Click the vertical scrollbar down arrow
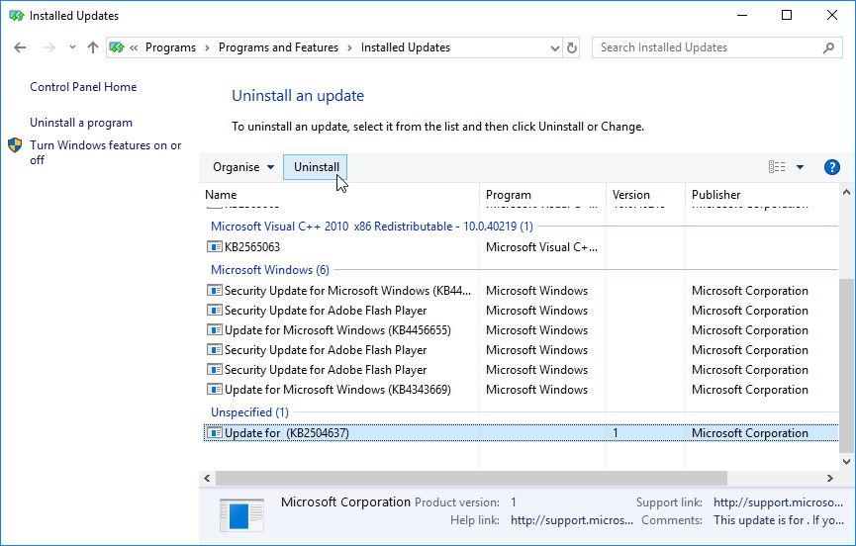Image resolution: width=856 pixels, height=546 pixels. (846, 462)
